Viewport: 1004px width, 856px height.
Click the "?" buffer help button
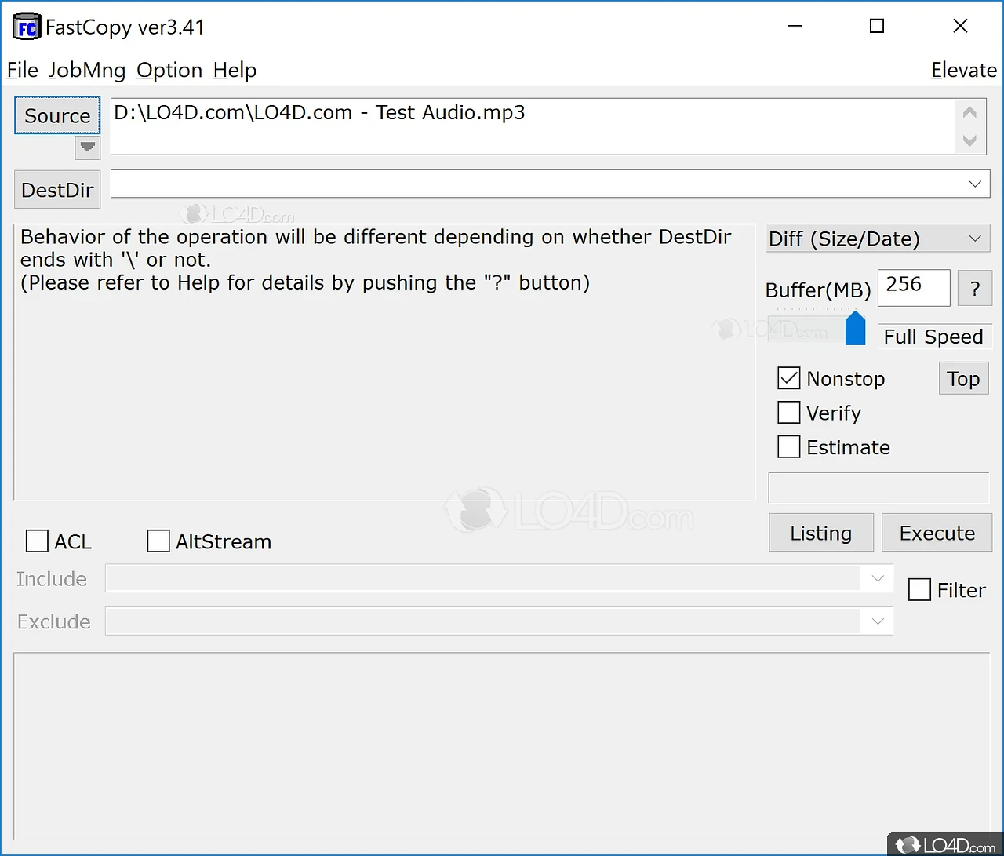point(975,289)
